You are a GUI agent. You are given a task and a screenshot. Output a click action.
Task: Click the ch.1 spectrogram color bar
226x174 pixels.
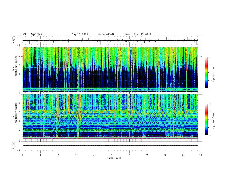point(207,73)
